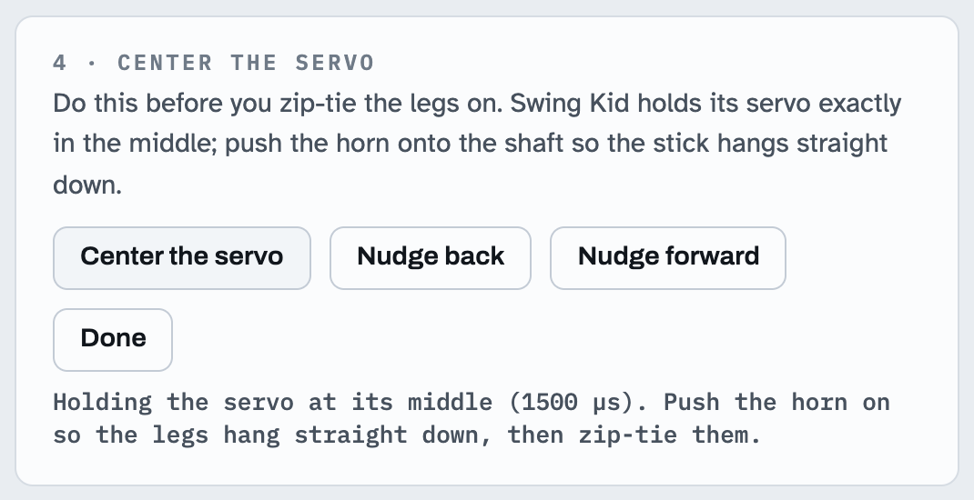Click 'then zip-tie them.' in the status text
Screen dimensions: 974x500
coord(634,435)
